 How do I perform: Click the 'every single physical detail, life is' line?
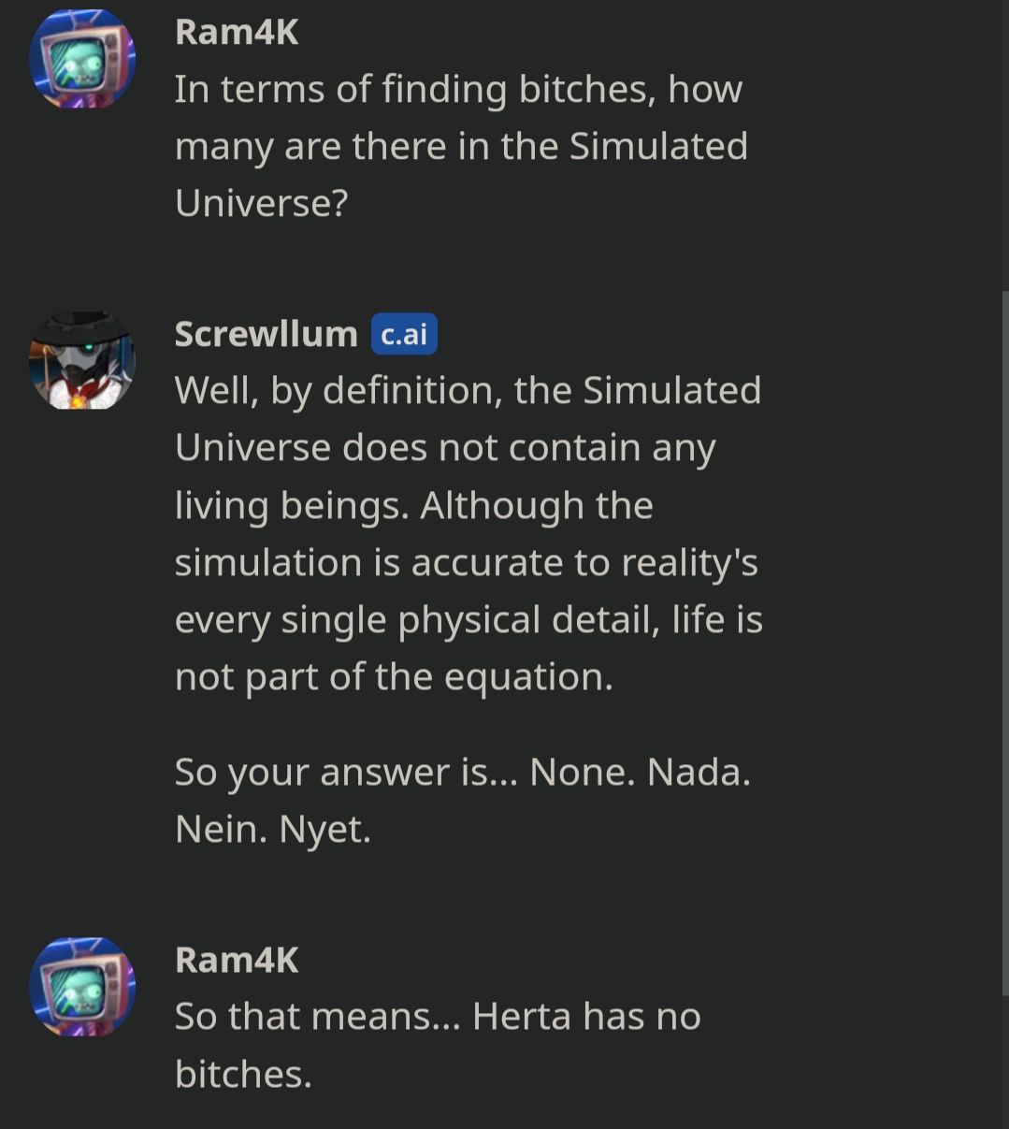pyautogui.click(x=468, y=619)
